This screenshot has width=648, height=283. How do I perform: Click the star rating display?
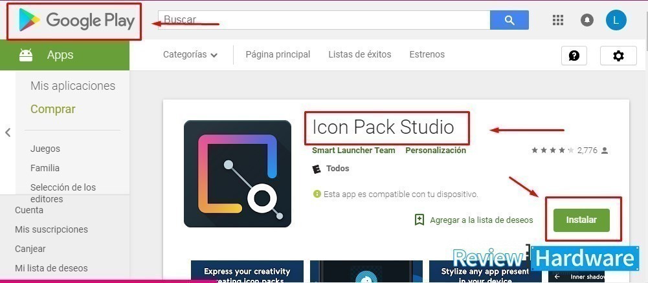coord(553,151)
